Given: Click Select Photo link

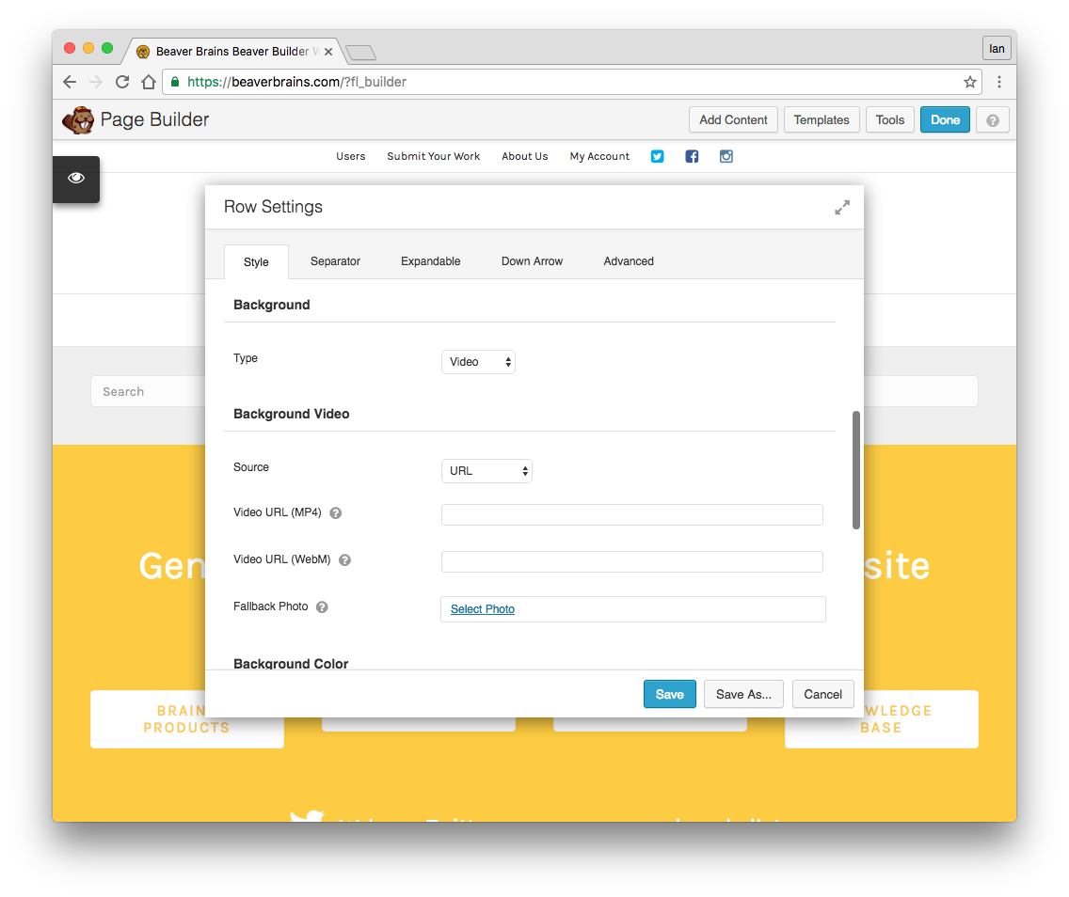Looking at the screenshot, I should 482,609.
